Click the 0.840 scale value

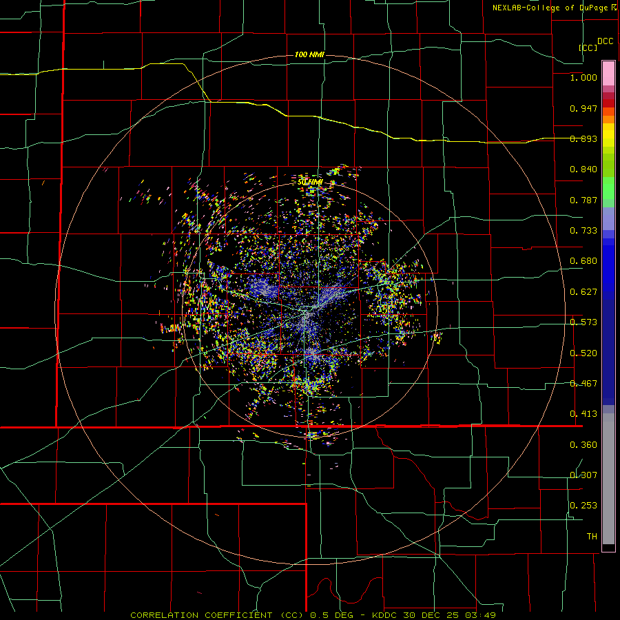[x=583, y=169]
